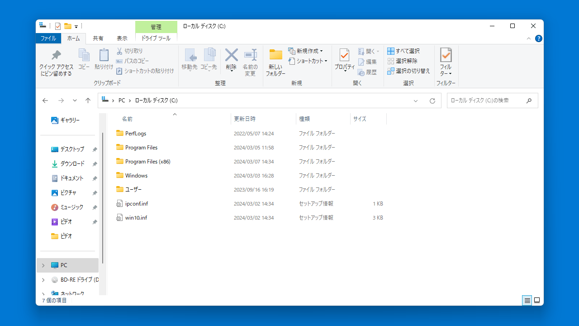Click 編集 (Edit) in the Open group
Screen dimensions: 579x326
click(x=367, y=62)
